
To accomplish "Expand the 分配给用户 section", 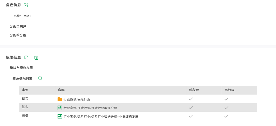I will (x=18, y=26).
